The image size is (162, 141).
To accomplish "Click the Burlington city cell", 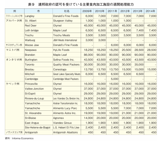I will click(38, 60).
